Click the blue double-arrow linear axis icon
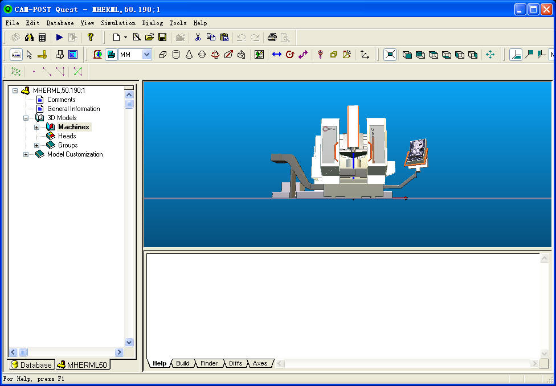 (277, 55)
